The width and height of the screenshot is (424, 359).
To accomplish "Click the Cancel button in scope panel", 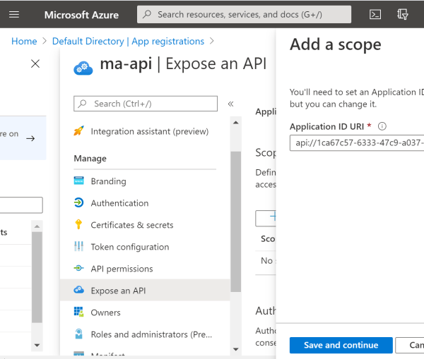I will (x=410, y=345).
